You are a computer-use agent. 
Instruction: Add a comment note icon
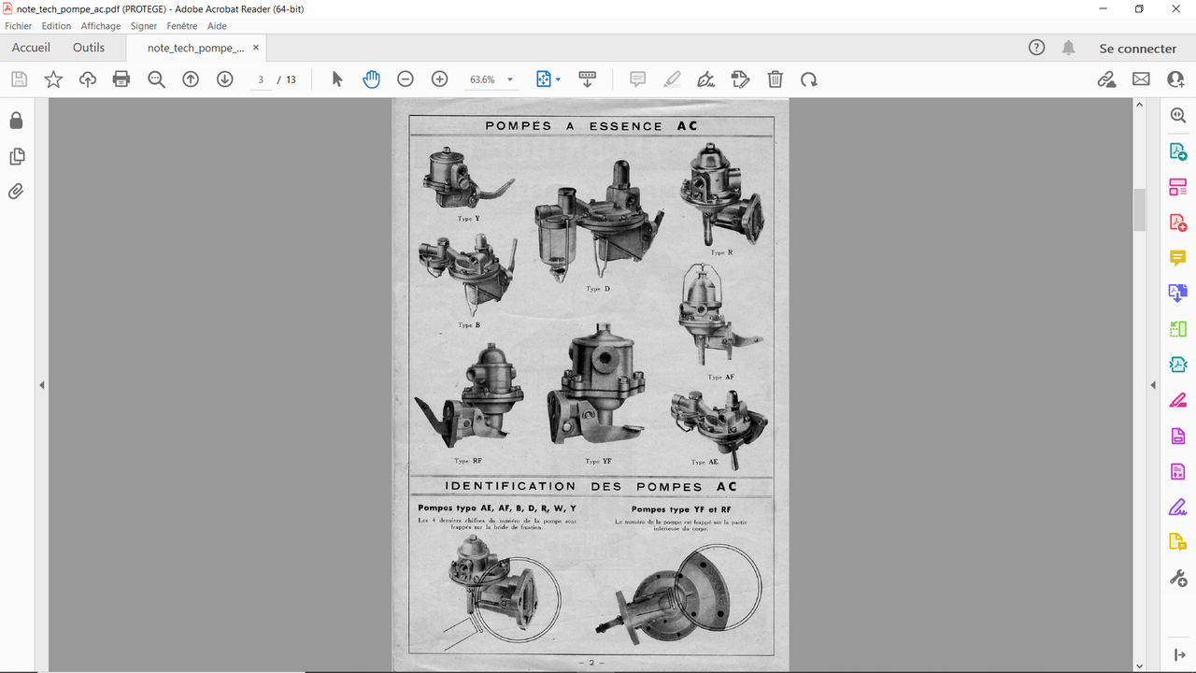[x=638, y=79]
